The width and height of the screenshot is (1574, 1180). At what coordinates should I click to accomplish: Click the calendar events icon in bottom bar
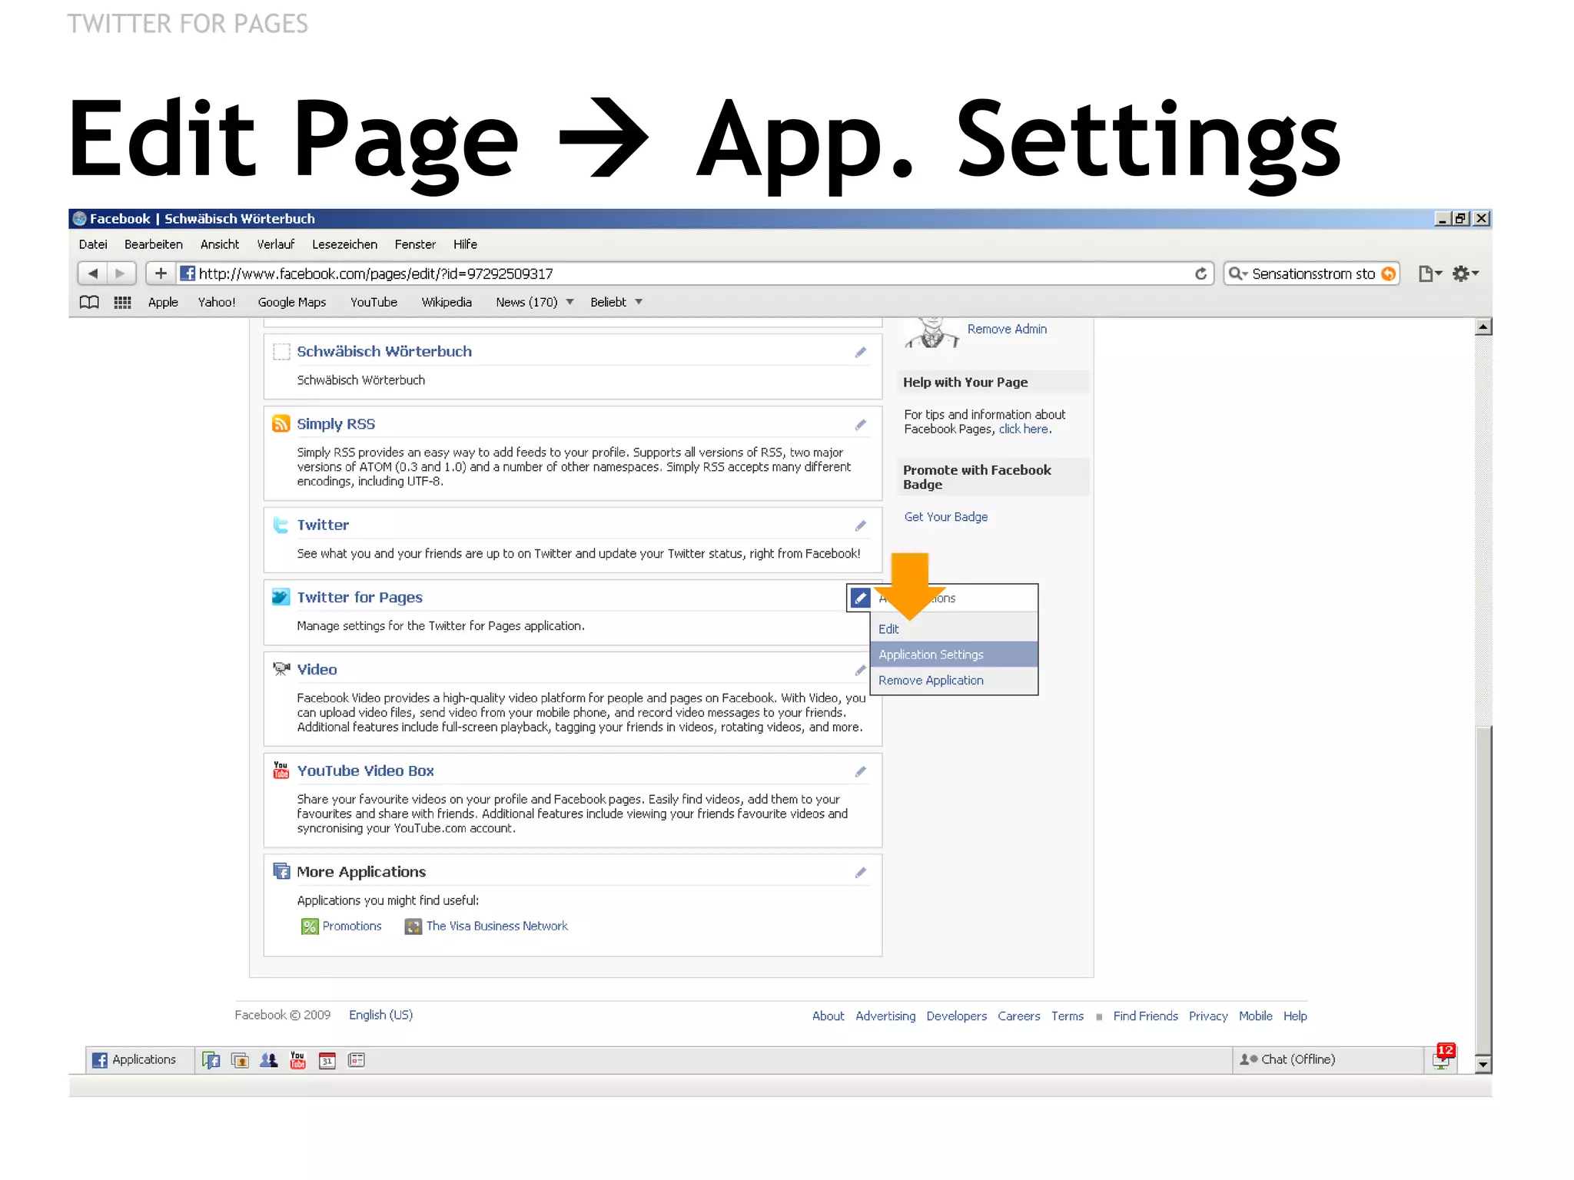[x=327, y=1060]
